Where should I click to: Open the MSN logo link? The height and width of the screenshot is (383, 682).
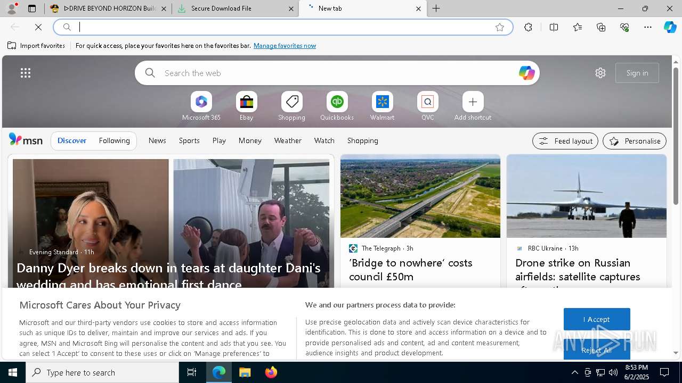point(26,140)
